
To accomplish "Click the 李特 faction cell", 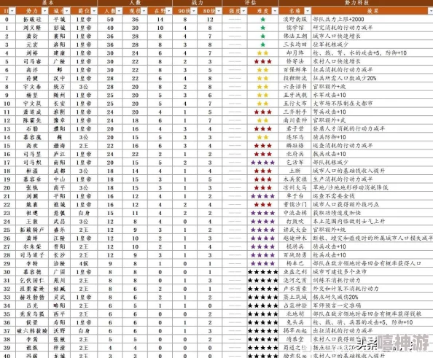I will click(x=32, y=263).
